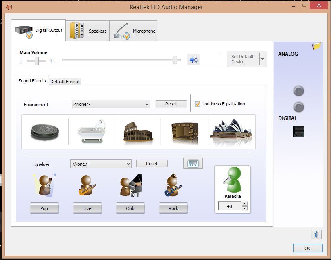Click the Pop singer equalizer icon

(45, 185)
